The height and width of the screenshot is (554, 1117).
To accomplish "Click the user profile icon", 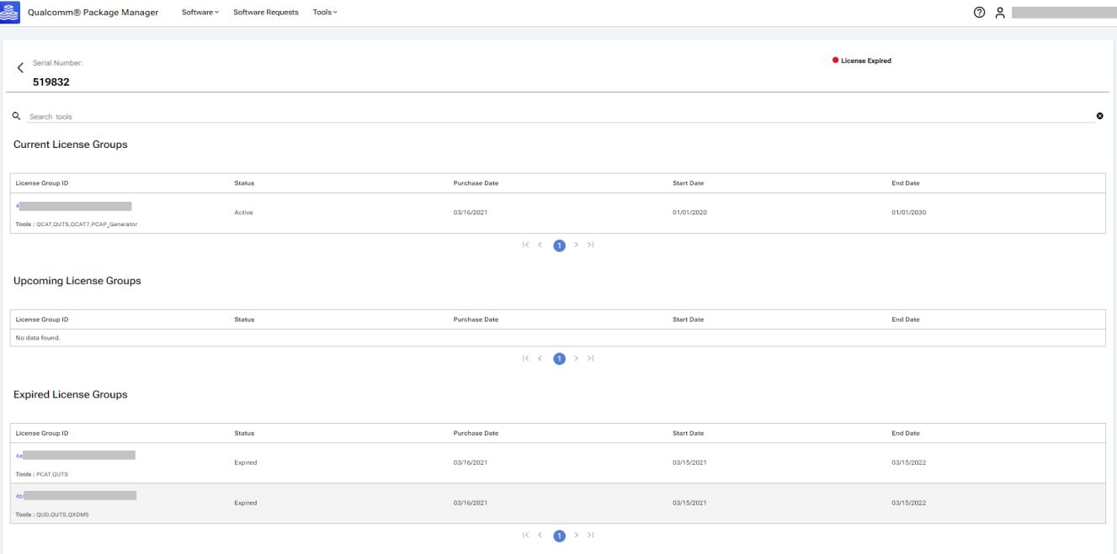I will click(1000, 13).
